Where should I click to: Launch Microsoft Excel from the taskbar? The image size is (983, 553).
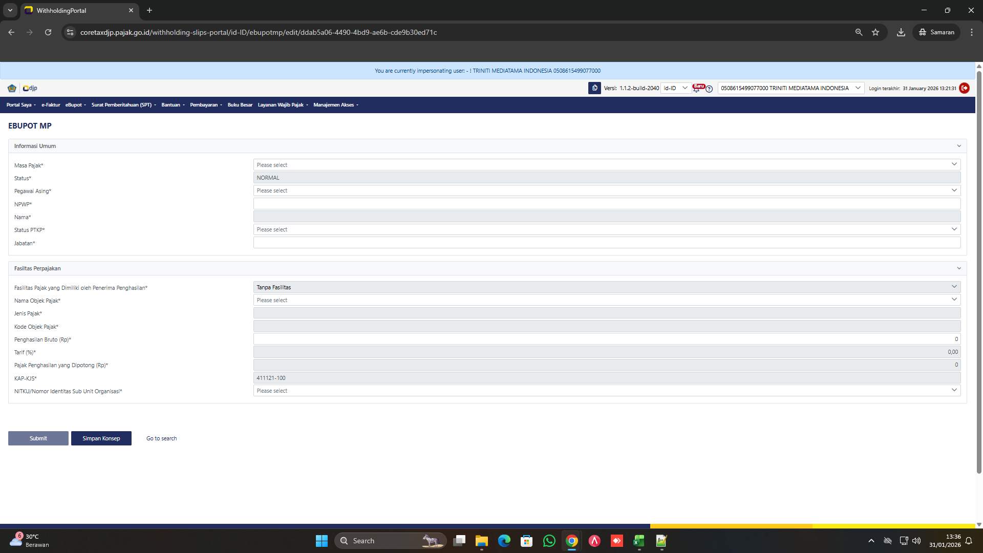coord(638,541)
